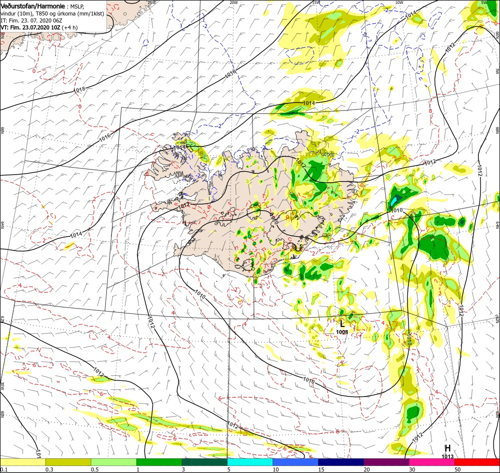Screen dimensions: 500x473
Task: Click the "15" legend scale label
Action: (x=321, y=469)
